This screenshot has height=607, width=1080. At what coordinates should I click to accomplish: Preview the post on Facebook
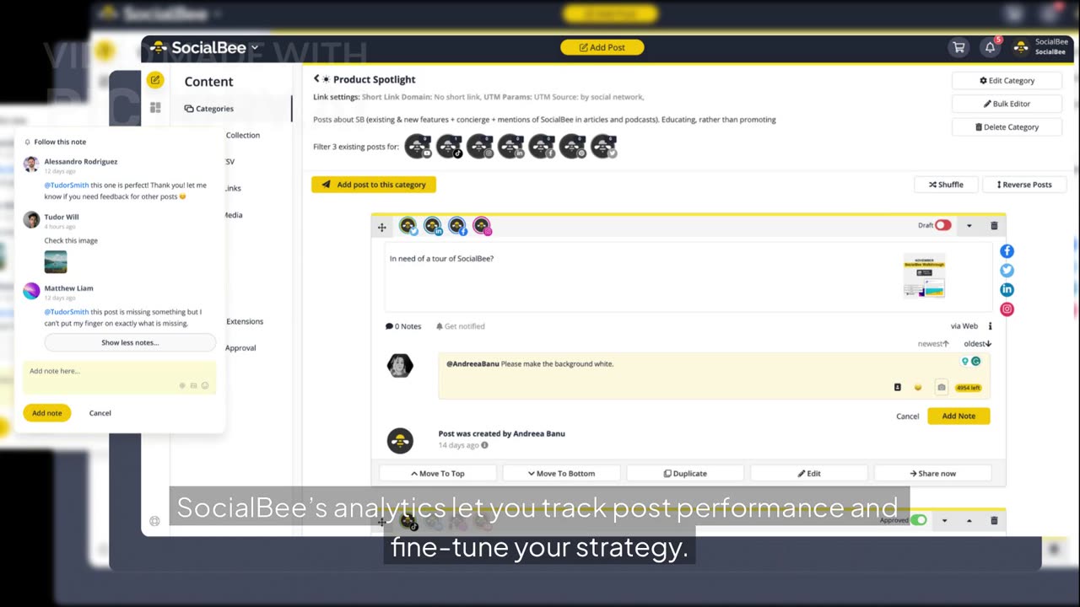tap(1007, 251)
